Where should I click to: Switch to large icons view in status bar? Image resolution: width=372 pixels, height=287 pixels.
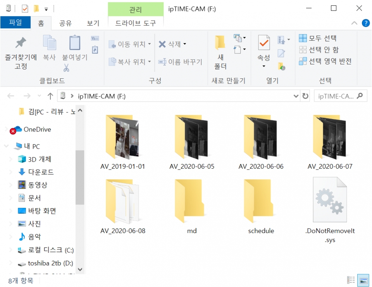(x=363, y=280)
